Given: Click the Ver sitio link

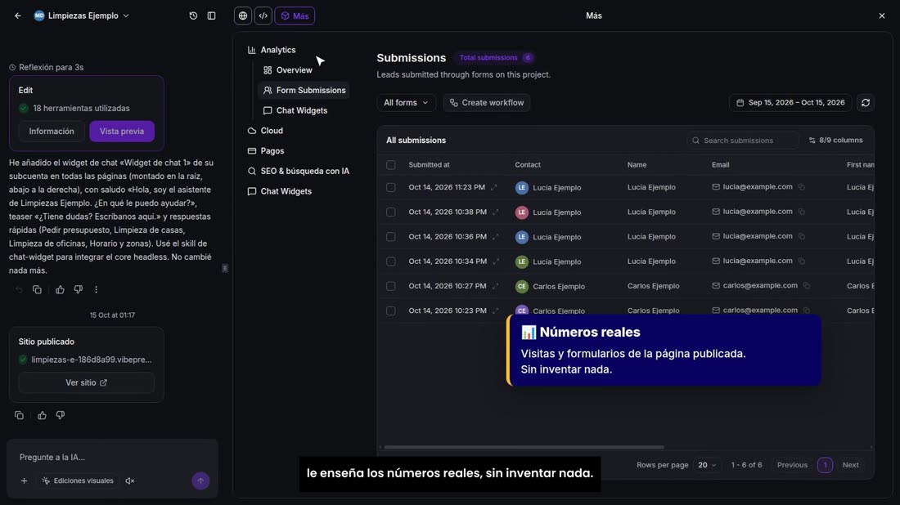Looking at the screenshot, I should coord(86,383).
